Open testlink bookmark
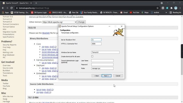 [x=155, y=13]
